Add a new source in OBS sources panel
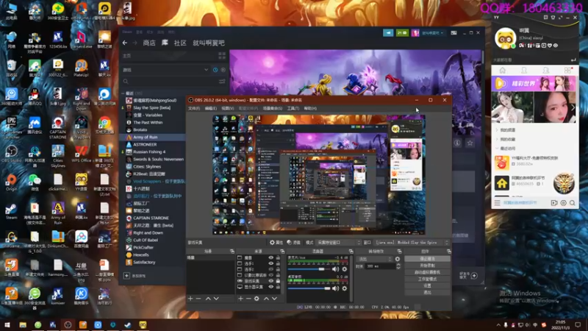Viewport: 588px width, 331px height. (x=241, y=299)
